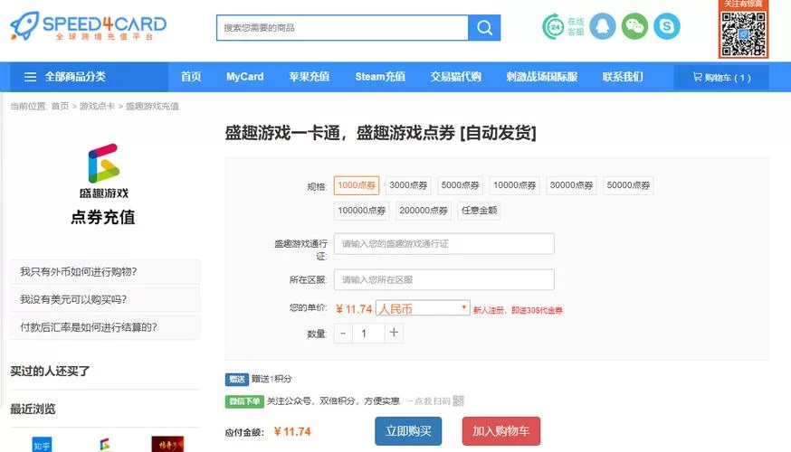Decrease quantity with the minus button
The height and width of the screenshot is (452, 791).
[343, 333]
